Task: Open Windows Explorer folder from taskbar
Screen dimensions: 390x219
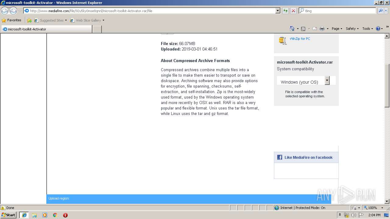Action: 34,215
